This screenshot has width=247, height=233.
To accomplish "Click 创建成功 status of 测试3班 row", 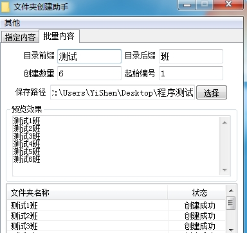I will (199, 226).
